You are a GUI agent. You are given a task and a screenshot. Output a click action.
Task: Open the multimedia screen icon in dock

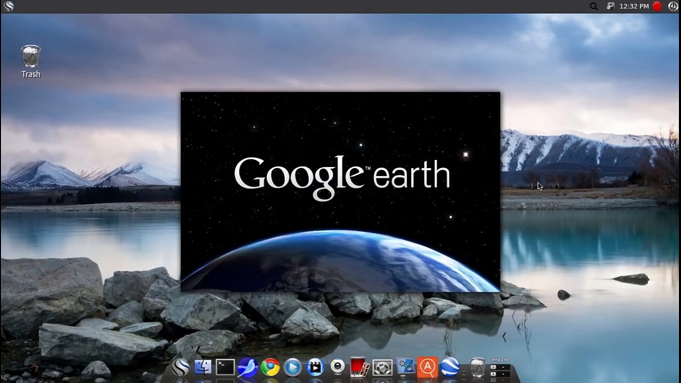(405, 367)
